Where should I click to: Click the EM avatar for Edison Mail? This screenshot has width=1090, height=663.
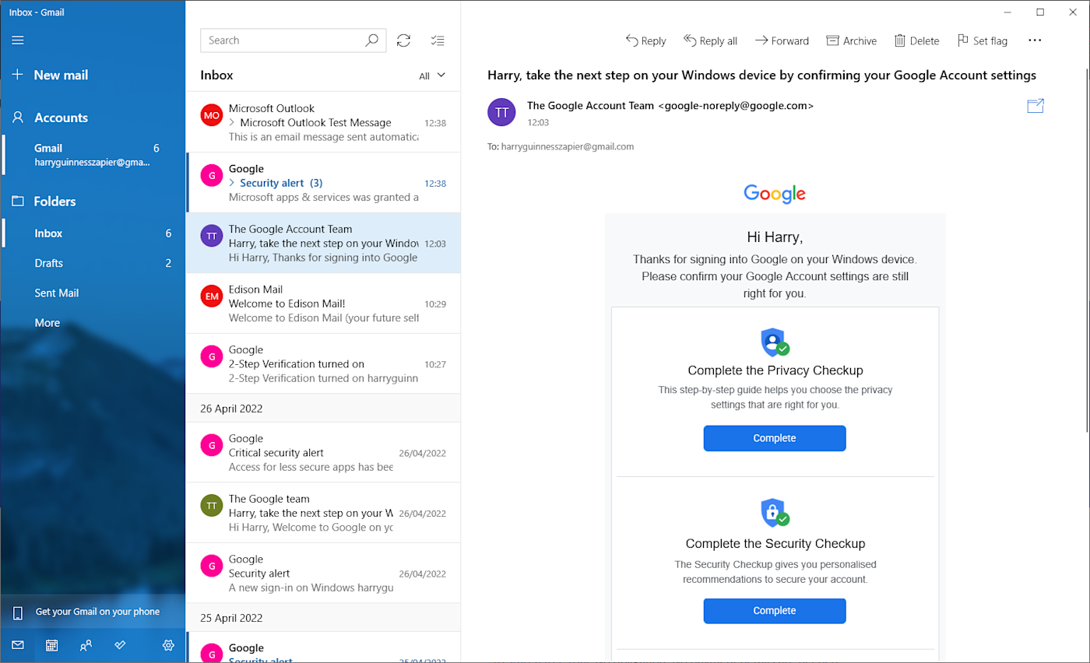click(x=212, y=296)
